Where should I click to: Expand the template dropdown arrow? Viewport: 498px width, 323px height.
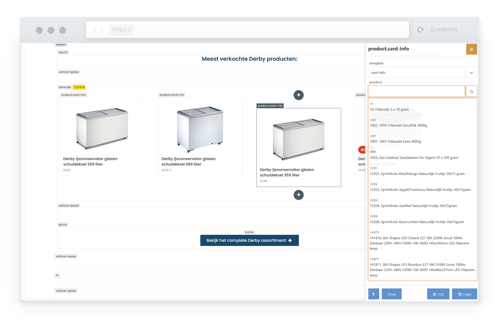[x=471, y=73]
